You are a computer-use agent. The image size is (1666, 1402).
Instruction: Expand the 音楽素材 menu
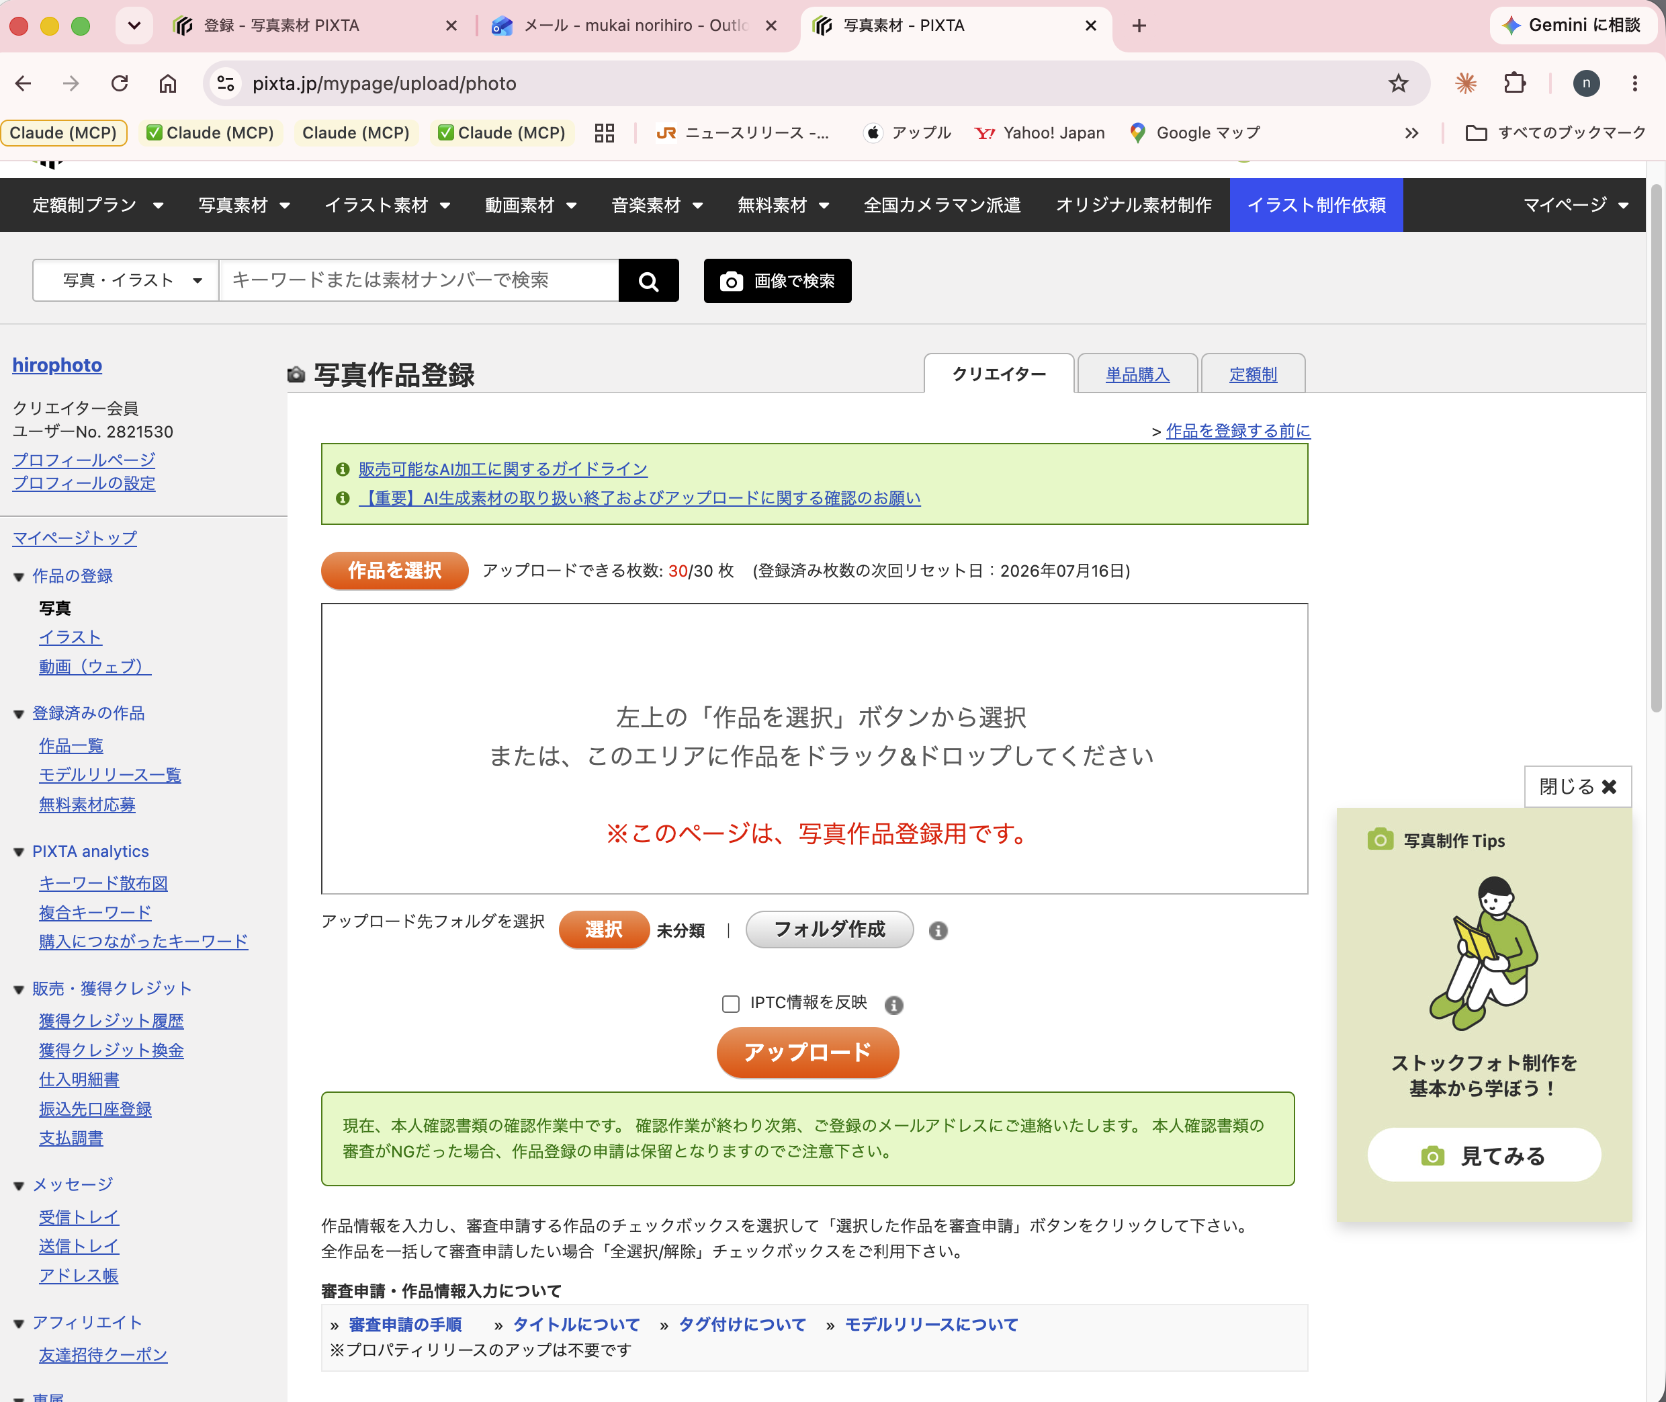(657, 205)
